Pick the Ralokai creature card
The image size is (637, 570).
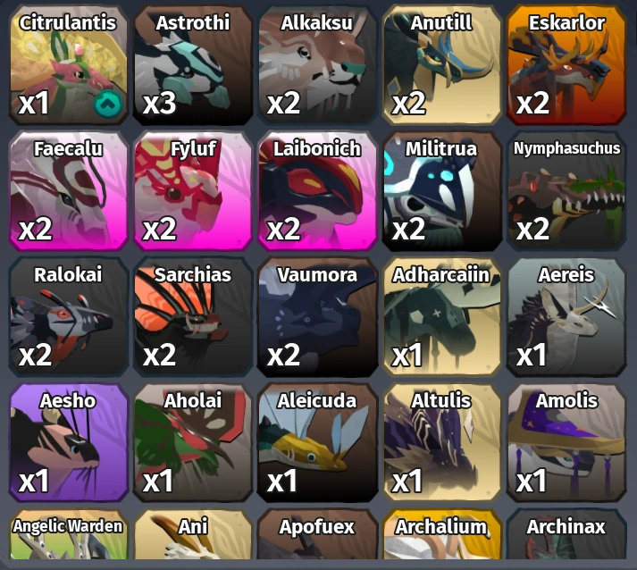pos(69,316)
